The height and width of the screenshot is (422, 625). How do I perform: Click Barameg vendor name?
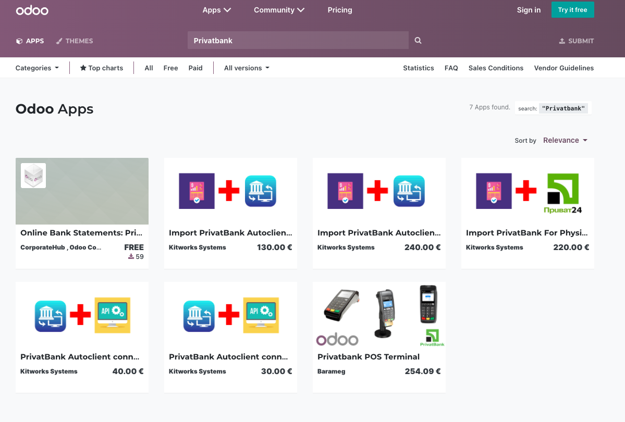pyautogui.click(x=331, y=371)
